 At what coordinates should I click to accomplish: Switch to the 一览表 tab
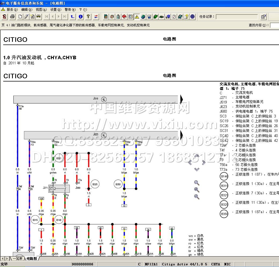(x=17, y=259)
